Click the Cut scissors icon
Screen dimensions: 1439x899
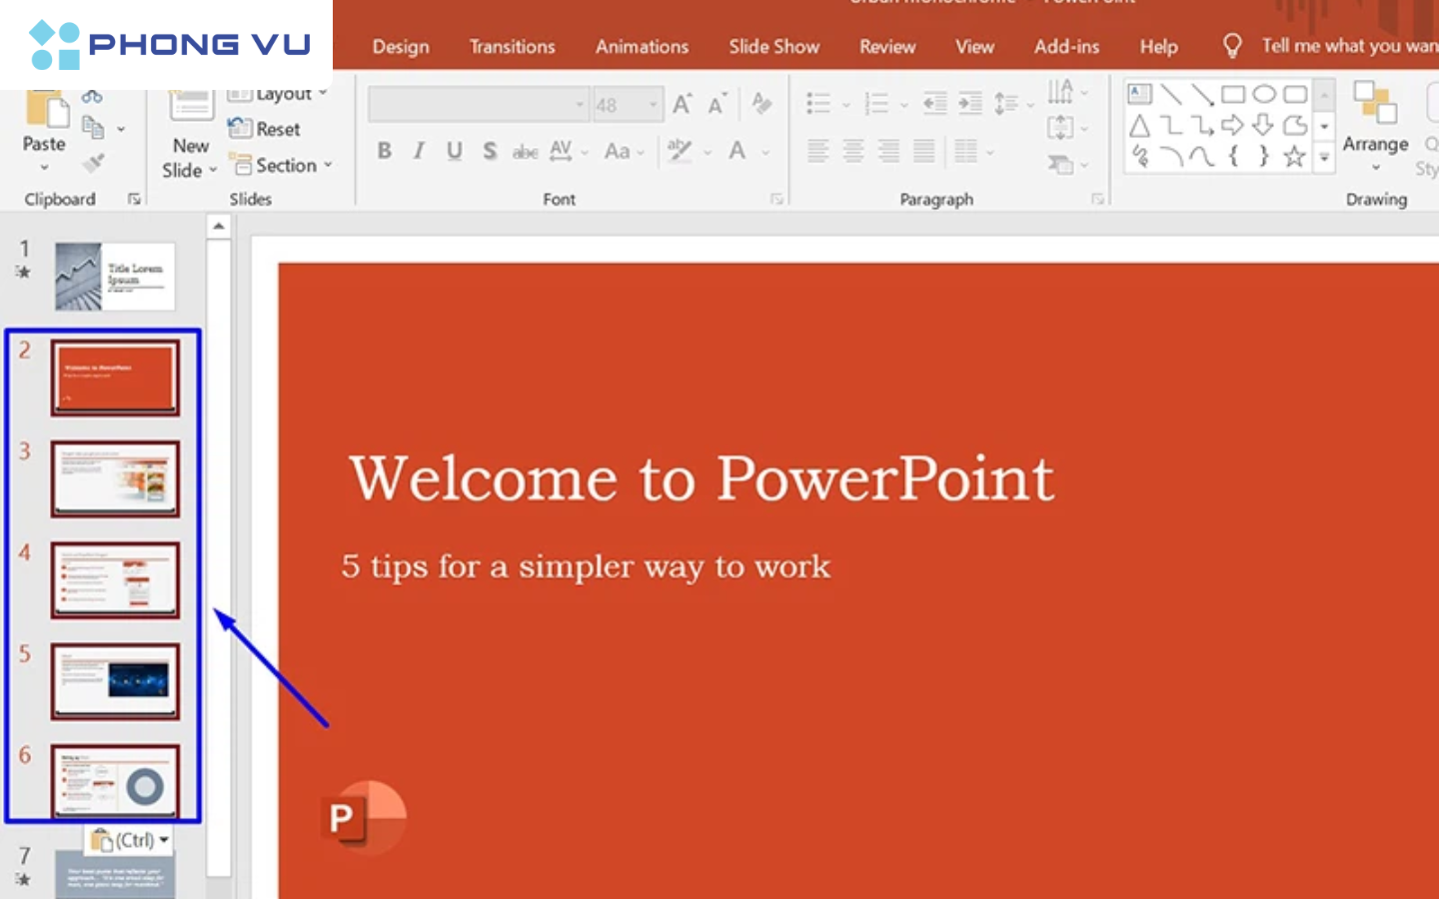tap(92, 97)
